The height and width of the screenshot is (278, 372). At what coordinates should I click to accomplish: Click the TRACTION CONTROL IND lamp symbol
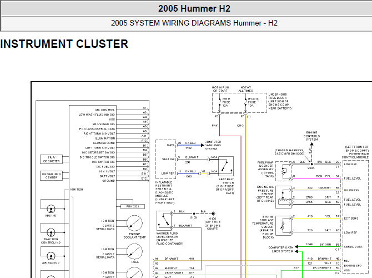tap(51, 232)
